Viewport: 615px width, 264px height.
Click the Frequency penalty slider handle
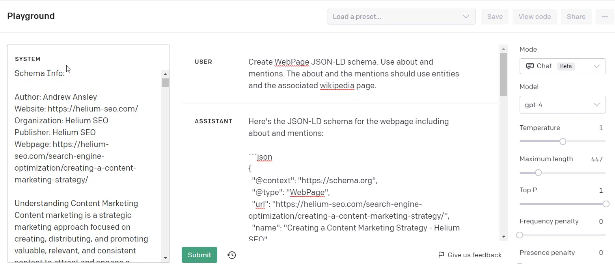[x=520, y=235]
